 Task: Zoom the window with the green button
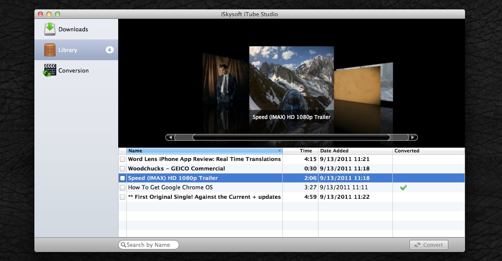pos(58,14)
